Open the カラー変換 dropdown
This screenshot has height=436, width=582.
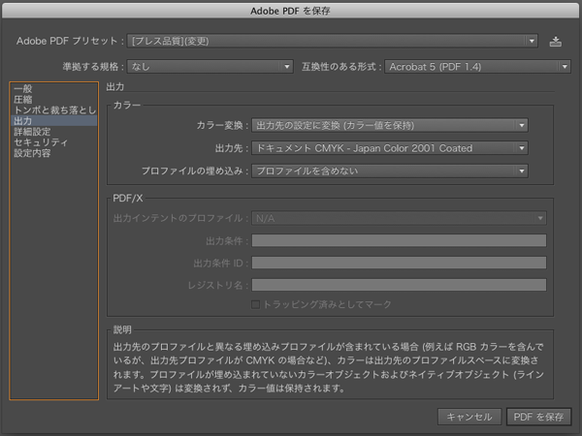(x=390, y=125)
